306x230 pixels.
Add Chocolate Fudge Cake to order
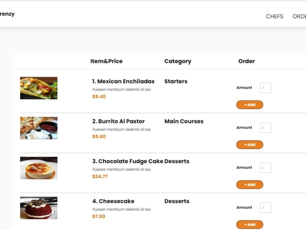(x=250, y=184)
